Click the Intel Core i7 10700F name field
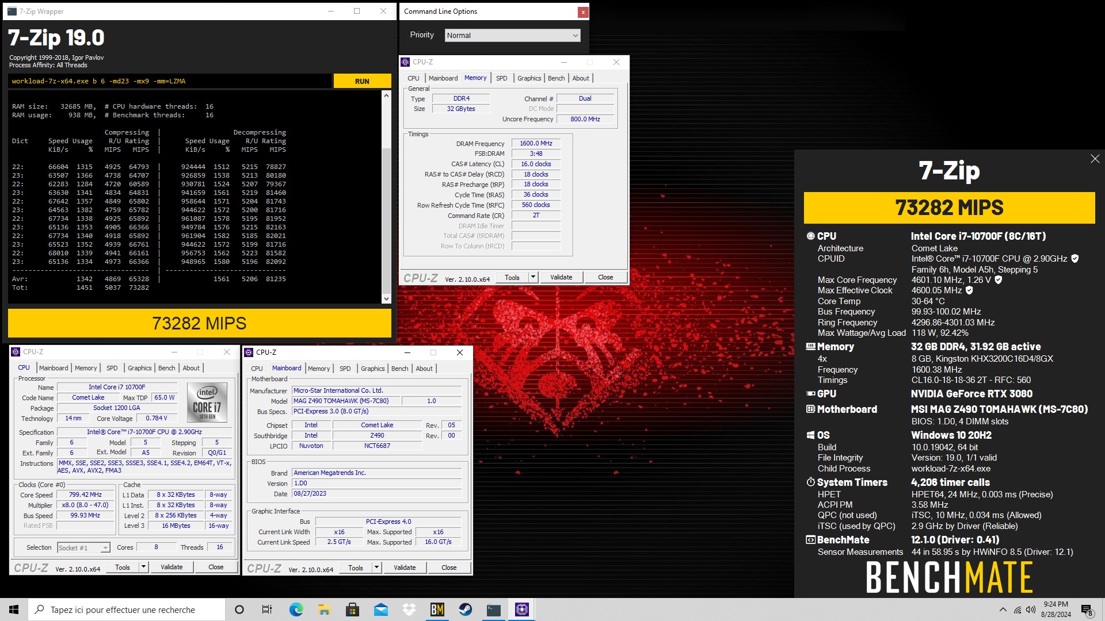Viewport: 1105px width, 621px height. tap(117, 387)
